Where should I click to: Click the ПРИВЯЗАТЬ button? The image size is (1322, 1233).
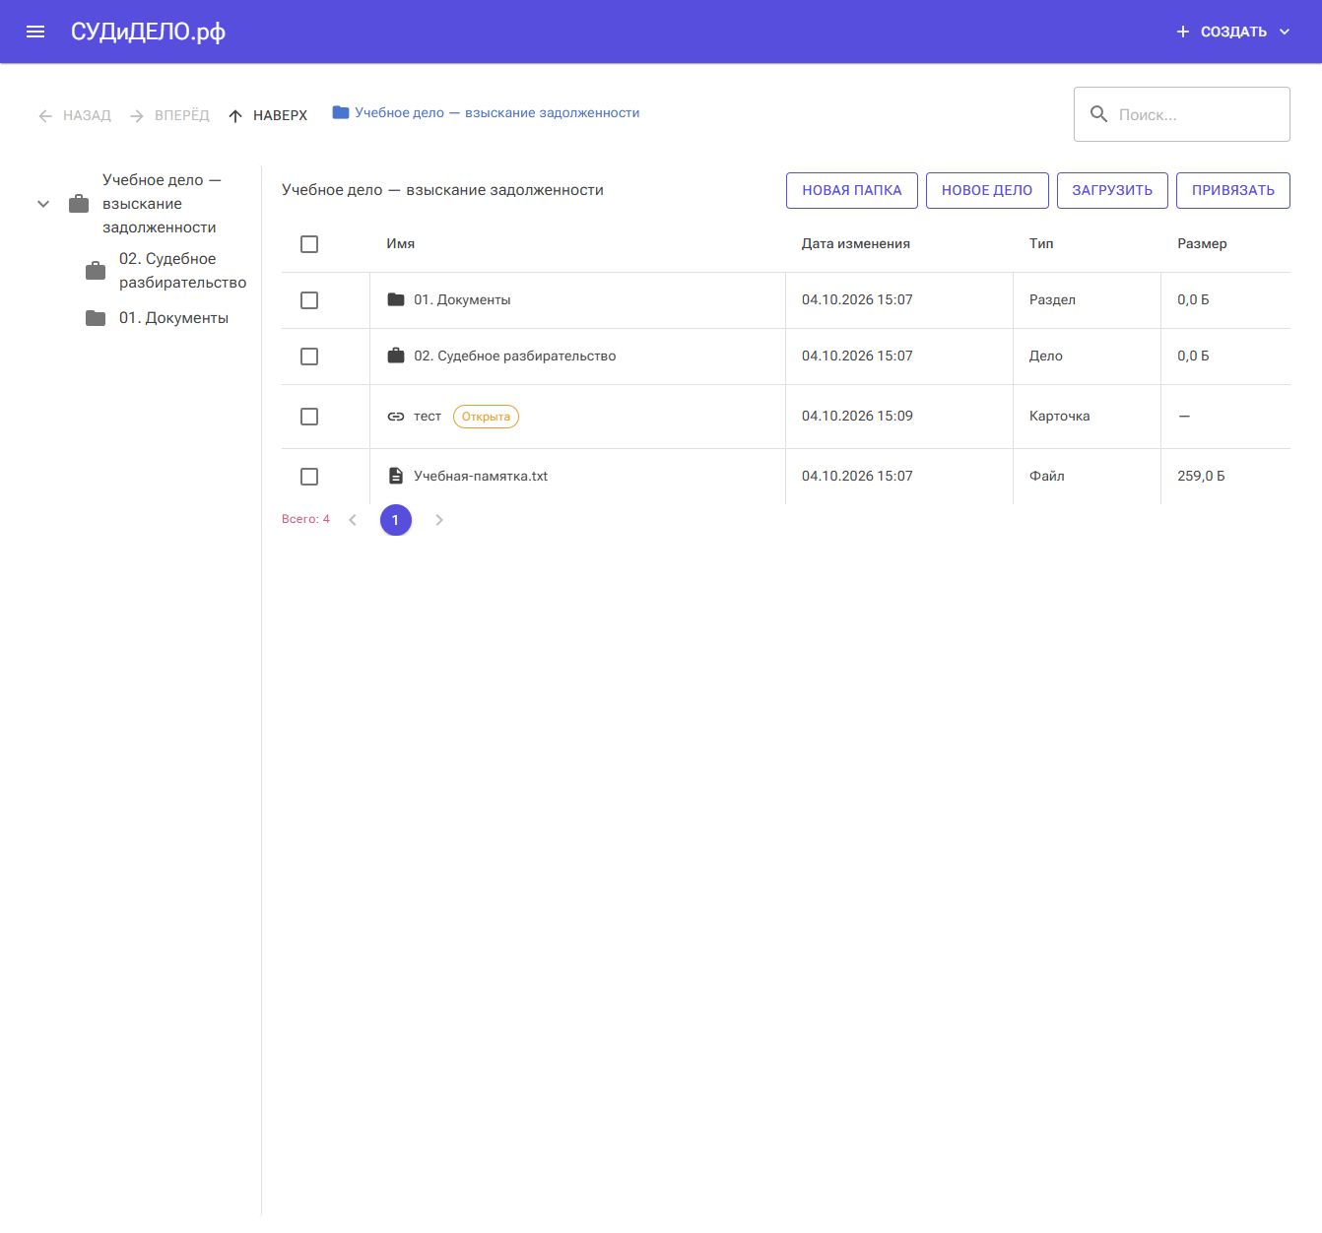1233,190
